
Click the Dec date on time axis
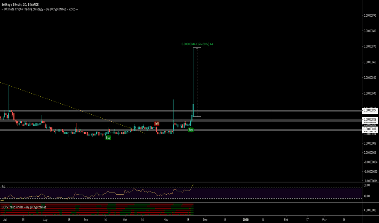(205, 220)
